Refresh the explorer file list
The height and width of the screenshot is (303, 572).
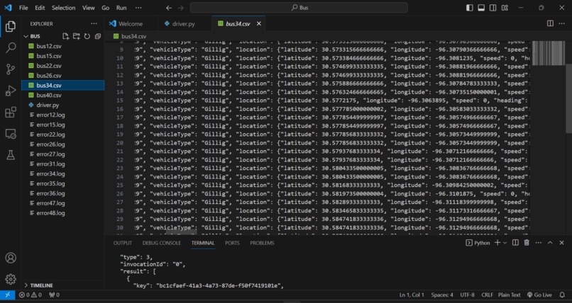(87, 36)
